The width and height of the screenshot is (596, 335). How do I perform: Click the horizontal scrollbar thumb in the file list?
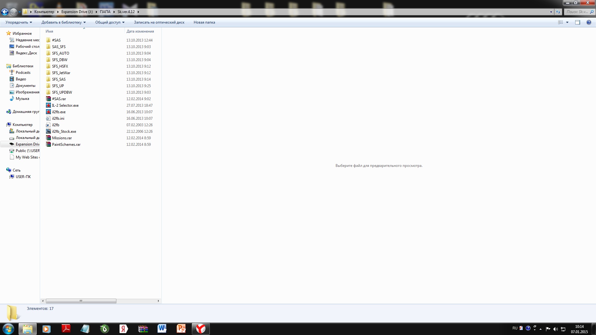point(81,301)
